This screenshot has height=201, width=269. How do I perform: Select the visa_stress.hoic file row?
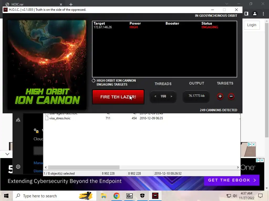click(x=142, y=118)
